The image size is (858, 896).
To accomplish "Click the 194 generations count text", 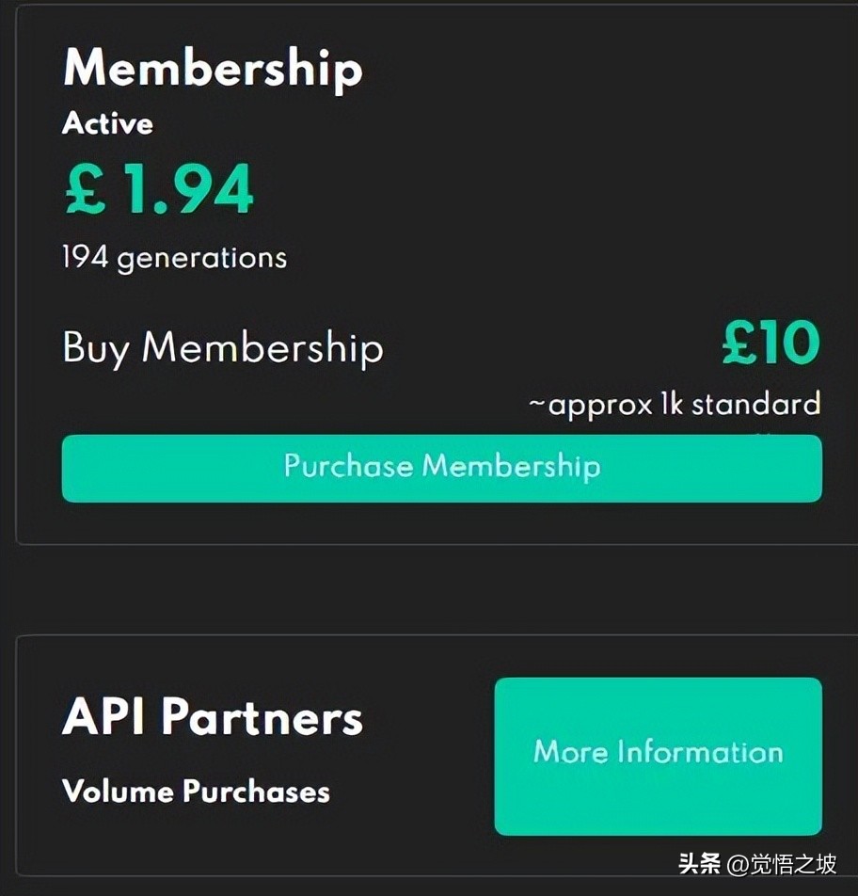I will point(174,257).
